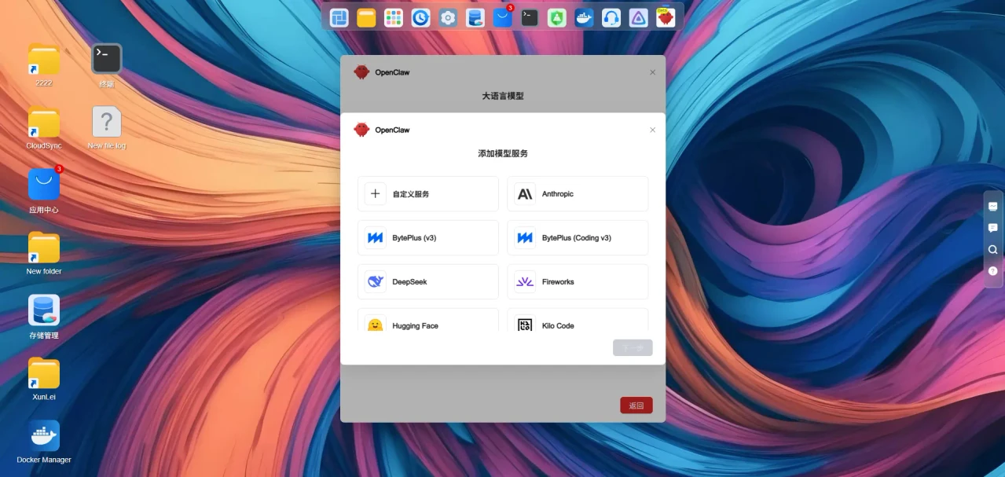This screenshot has width=1005, height=477.
Task: Open the storage database dock icon
Action: (x=475, y=17)
